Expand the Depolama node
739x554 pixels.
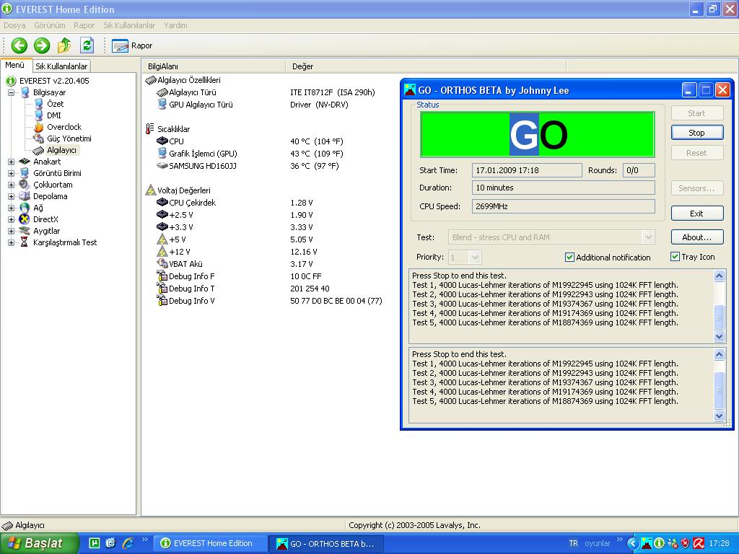(x=11, y=196)
